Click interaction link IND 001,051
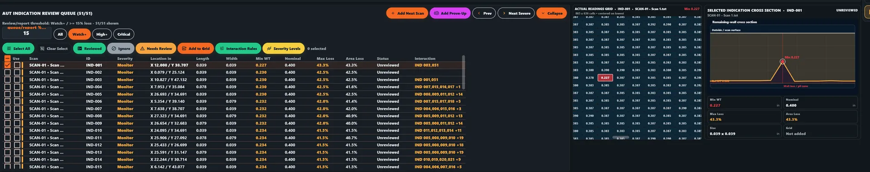Viewport: 870px width, 172px height. tap(426, 80)
